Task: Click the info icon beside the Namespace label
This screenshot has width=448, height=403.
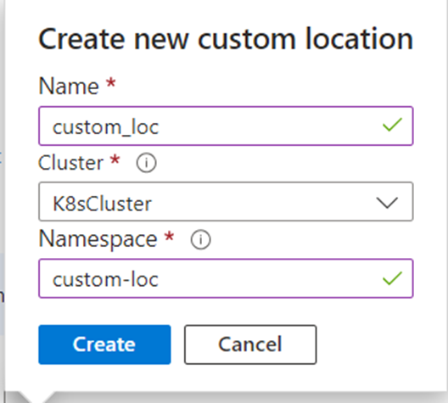Action: pyautogui.click(x=200, y=239)
